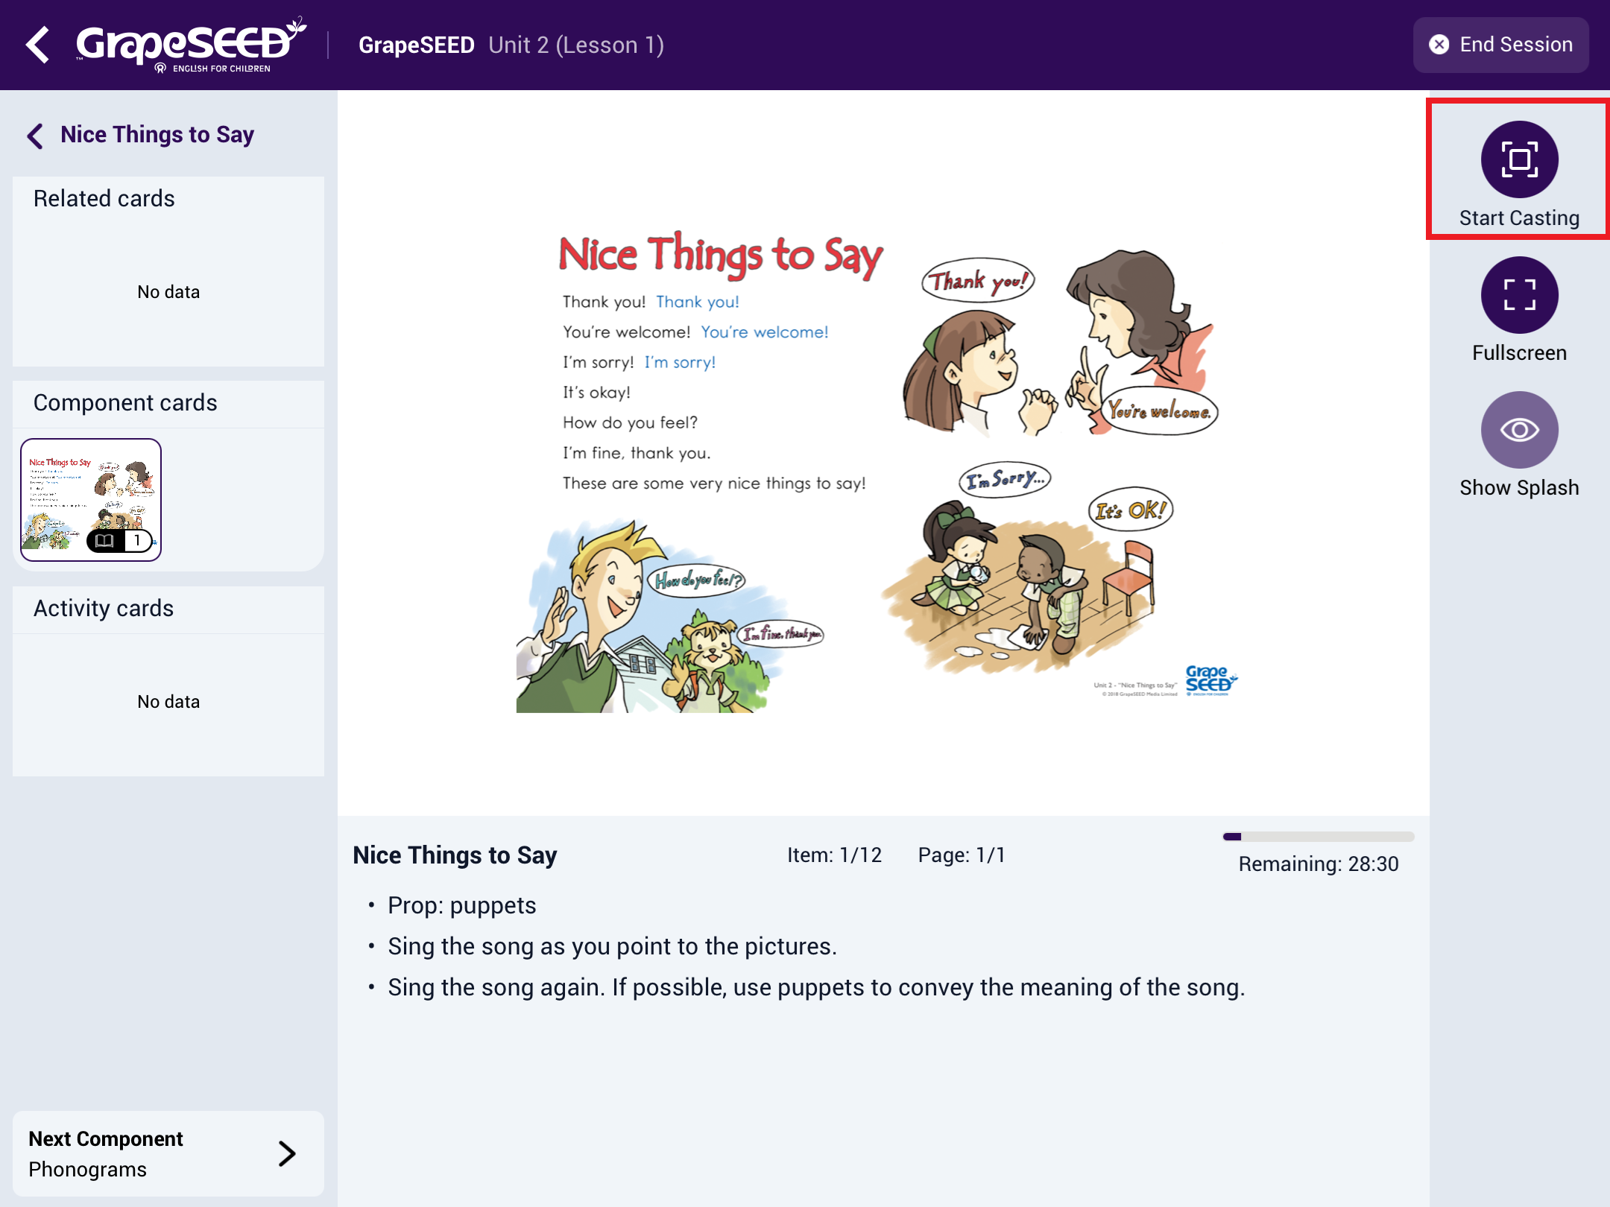
Task: Select the Related cards header
Action: [x=104, y=198]
